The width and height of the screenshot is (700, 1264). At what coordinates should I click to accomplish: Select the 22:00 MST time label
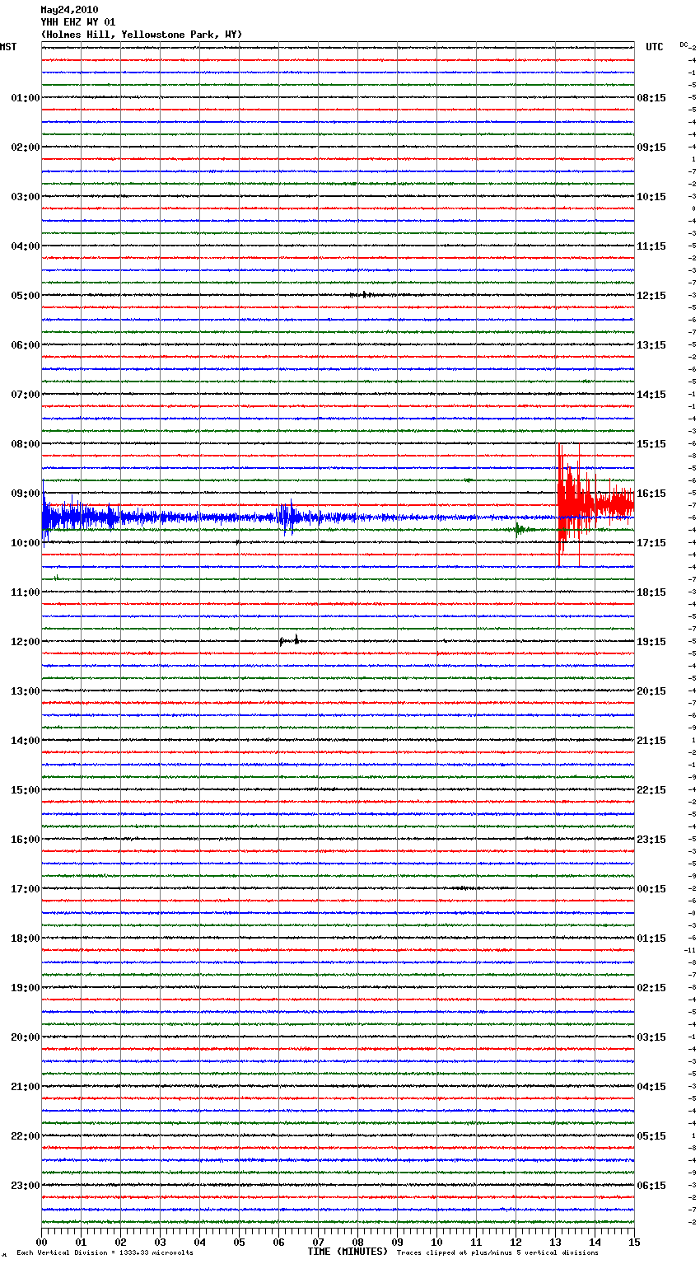click(25, 1136)
